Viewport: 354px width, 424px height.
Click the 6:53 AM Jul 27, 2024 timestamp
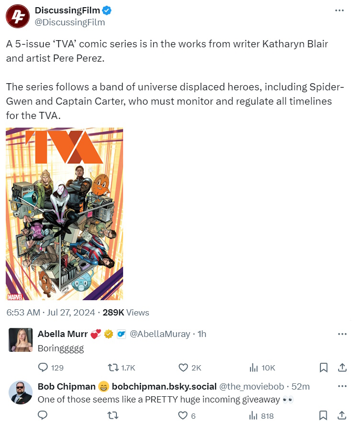coord(50,313)
